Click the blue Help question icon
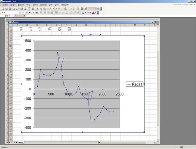Screen dimensions: 196x149 [x=98, y=8]
